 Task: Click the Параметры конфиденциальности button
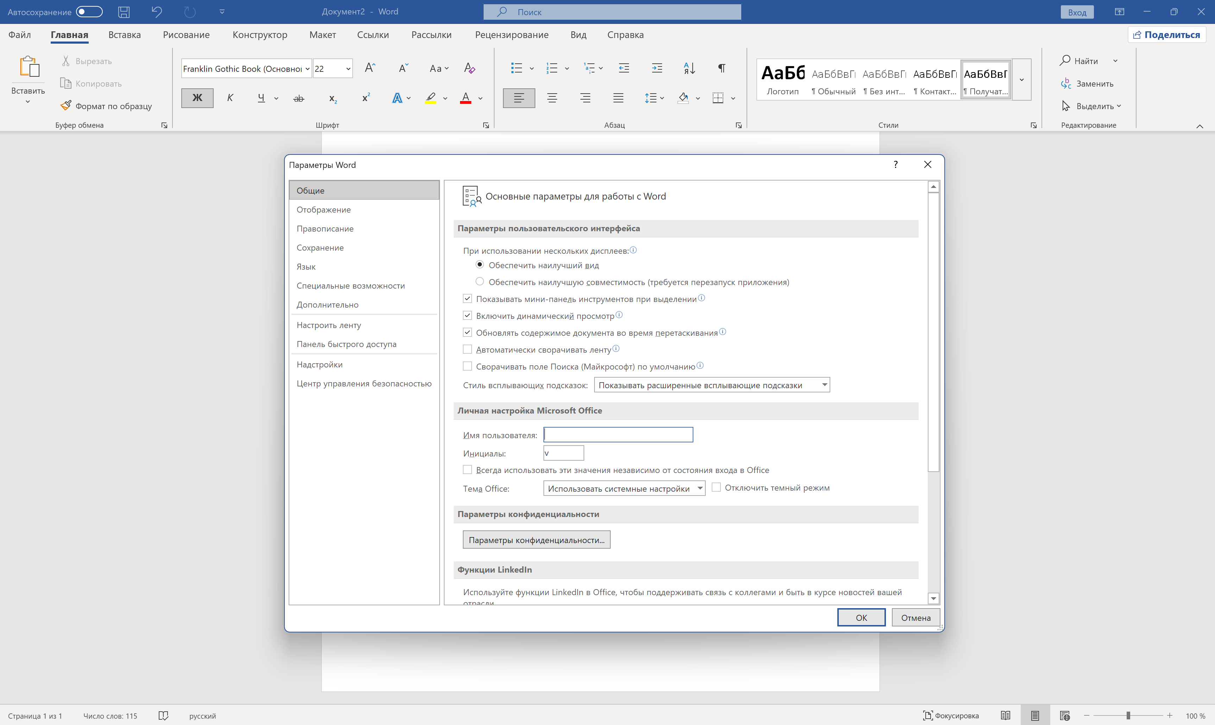tap(536, 540)
